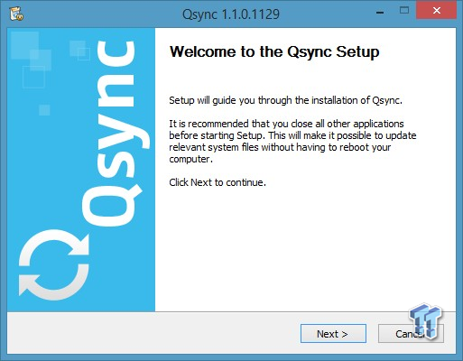Click the TweakTown watermark logo
Image resolution: width=463 pixels, height=361 pixels.
pyautogui.click(x=425, y=321)
